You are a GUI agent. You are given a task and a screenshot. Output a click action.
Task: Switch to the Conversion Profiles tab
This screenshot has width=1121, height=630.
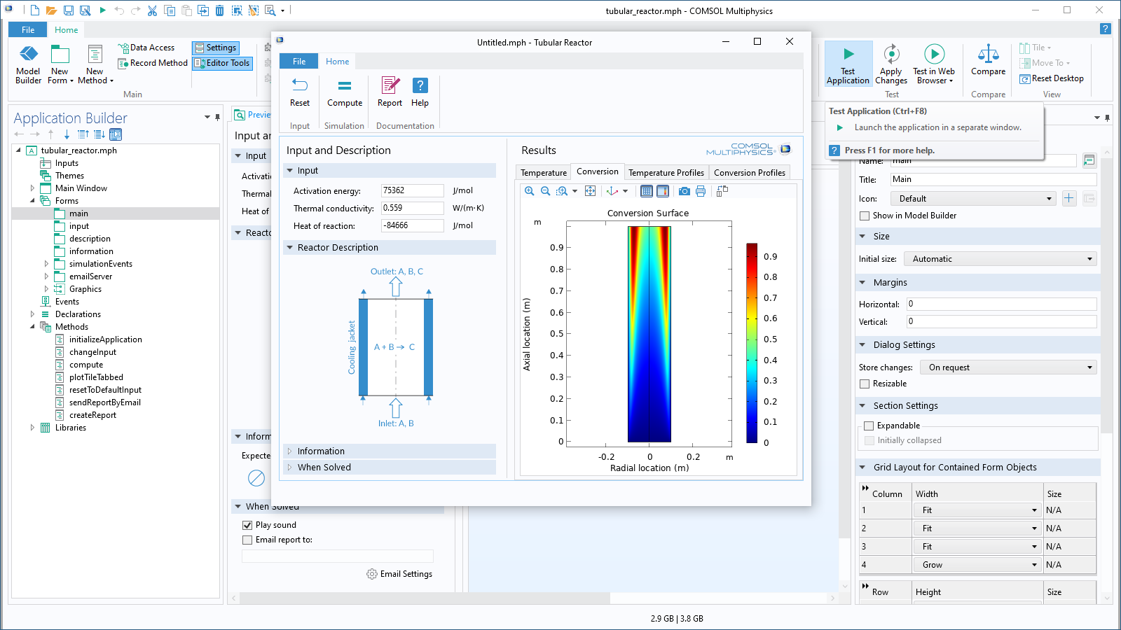pyautogui.click(x=749, y=173)
